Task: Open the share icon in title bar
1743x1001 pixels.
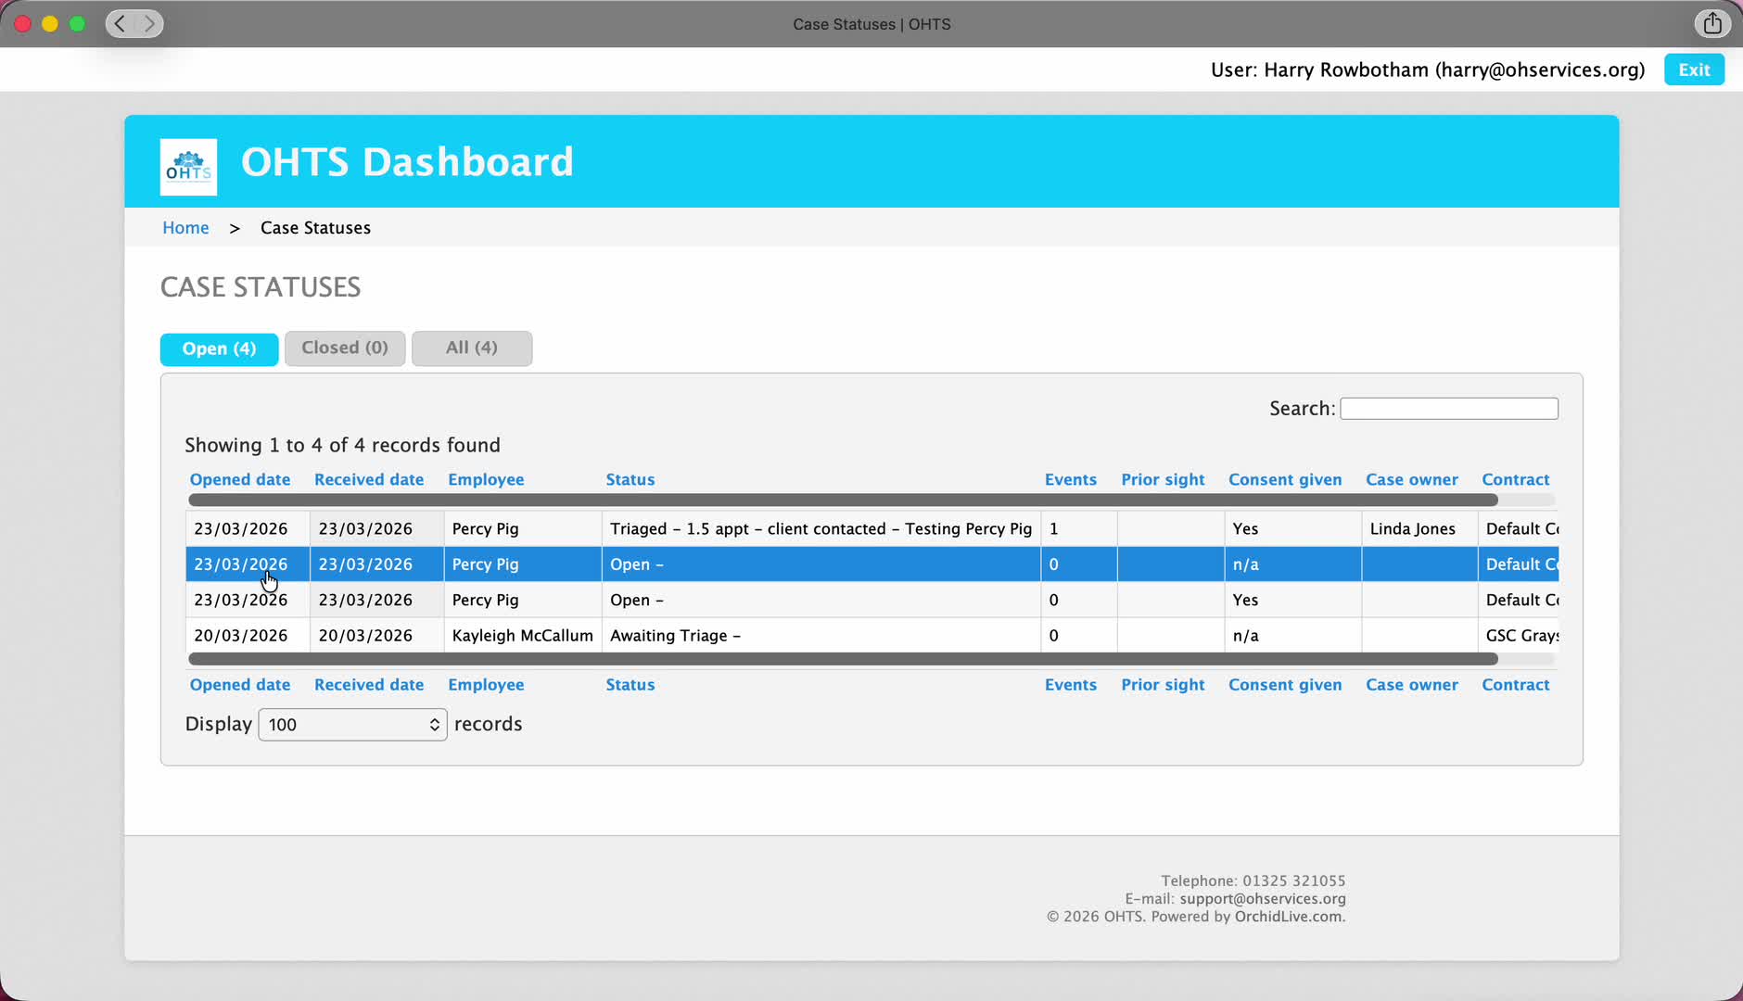Action: (x=1711, y=24)
